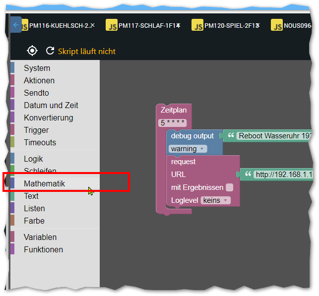Toggle the 'mit Ergebnissen' checkbox
Image resolution: width=319 pixels, height=296 pixels.
click(x=229, y=187)
